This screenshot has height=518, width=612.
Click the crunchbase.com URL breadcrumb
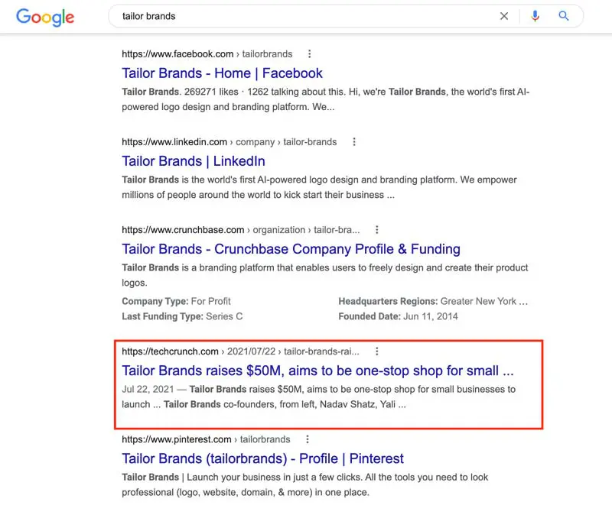coord(183,230)
